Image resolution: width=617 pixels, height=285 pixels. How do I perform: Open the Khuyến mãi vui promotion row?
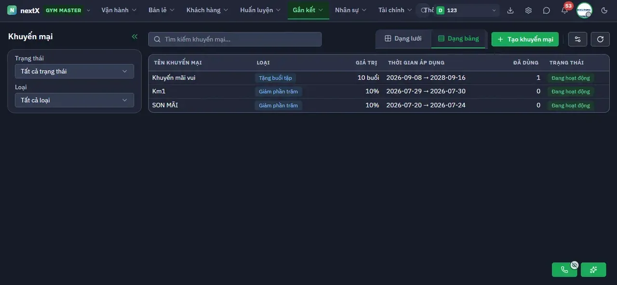click(378, 78)
